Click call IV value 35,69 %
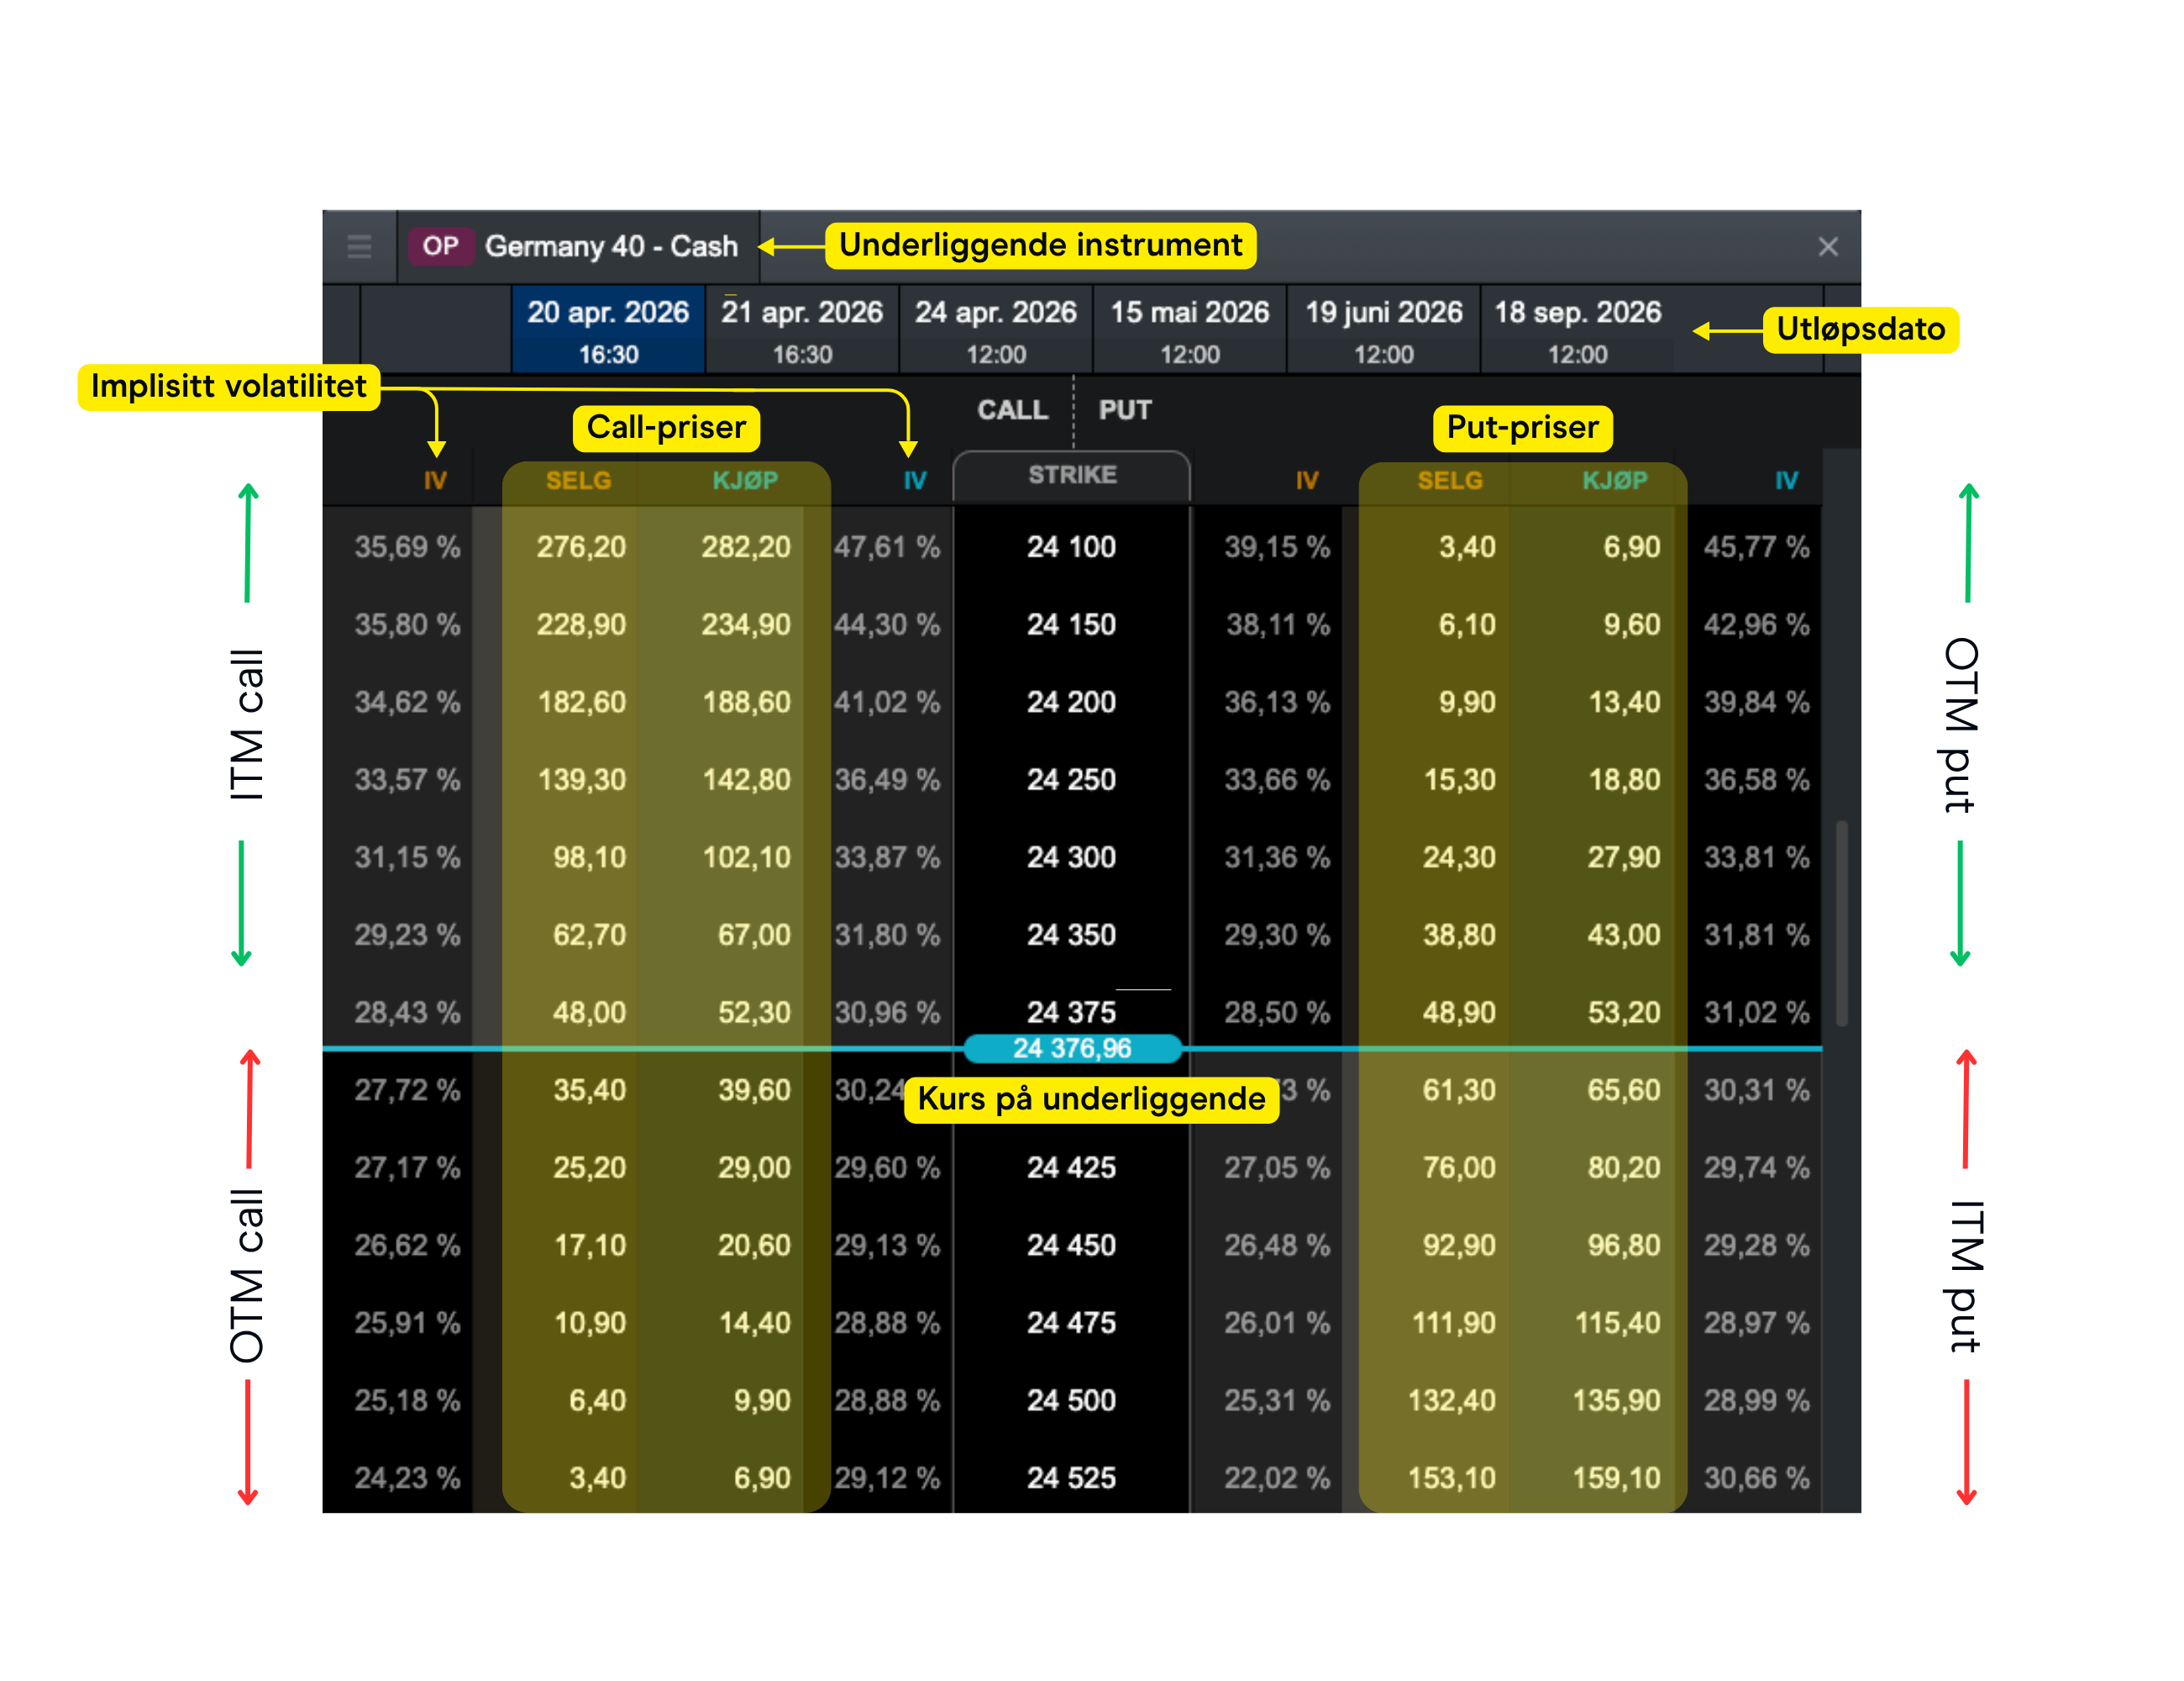The height and width of the screenshot is (1681, 2184). 407,546
